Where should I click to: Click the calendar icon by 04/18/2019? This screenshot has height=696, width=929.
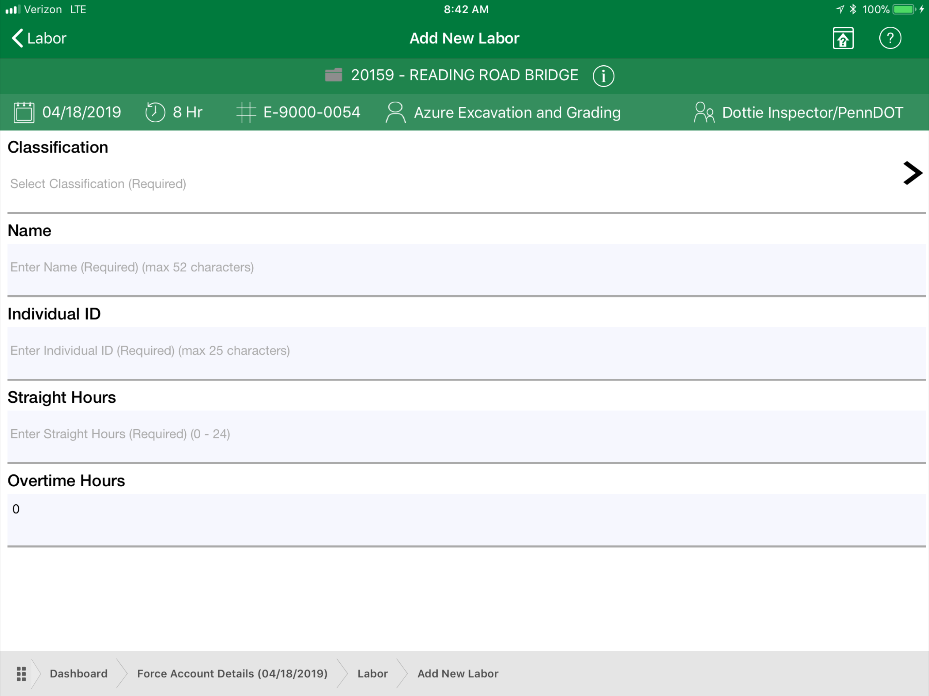coord(24,112)
